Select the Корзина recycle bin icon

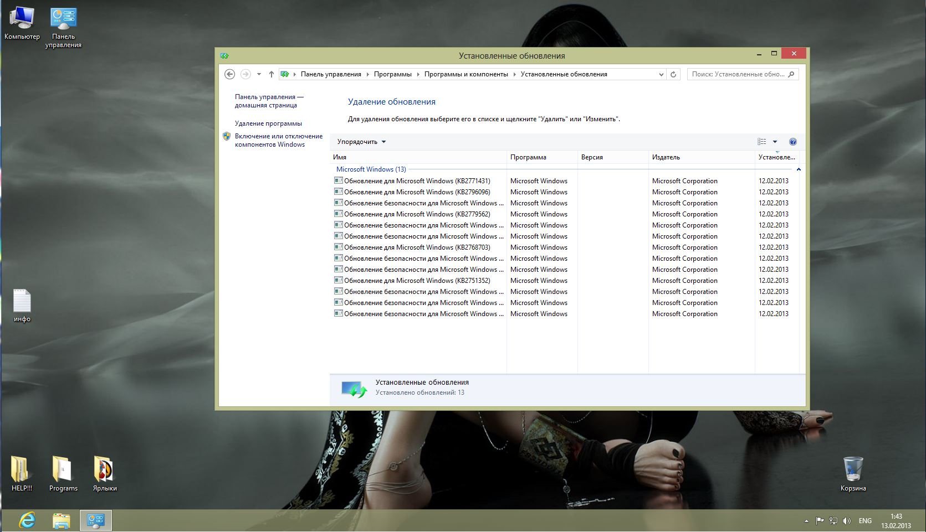tap(853, 474)
